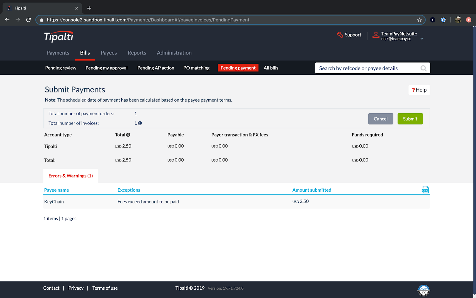Click the Tipalti account type row
The image size is (476, 298).
[x=237, y=146]
